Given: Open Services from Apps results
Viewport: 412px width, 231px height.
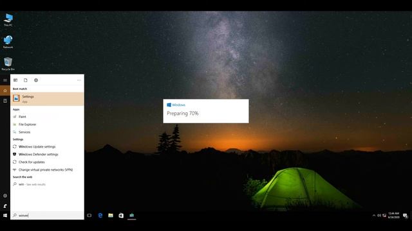Looking at the screenshot, I should [47, 132].
